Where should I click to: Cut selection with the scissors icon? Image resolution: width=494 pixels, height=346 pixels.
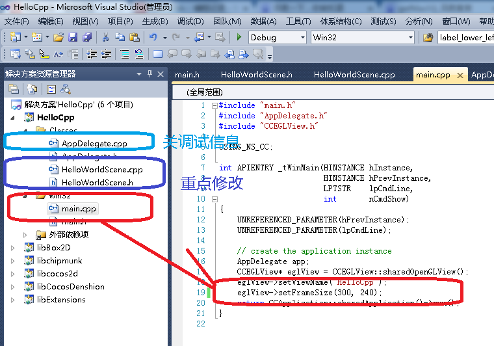coord(105,37)
